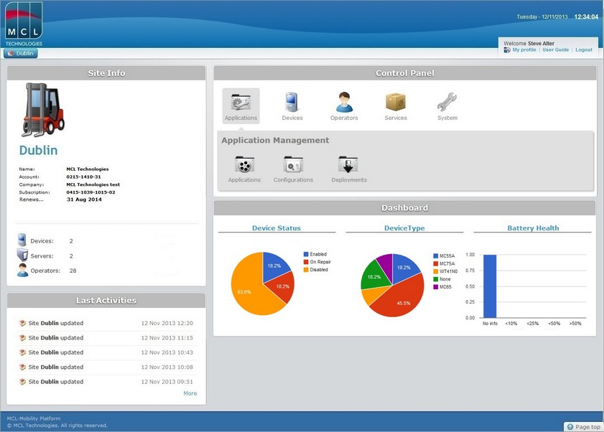The height and width of the screenshot is (432, 604).
Task: Open the Operators control panel icon
Action: point(344,106)
